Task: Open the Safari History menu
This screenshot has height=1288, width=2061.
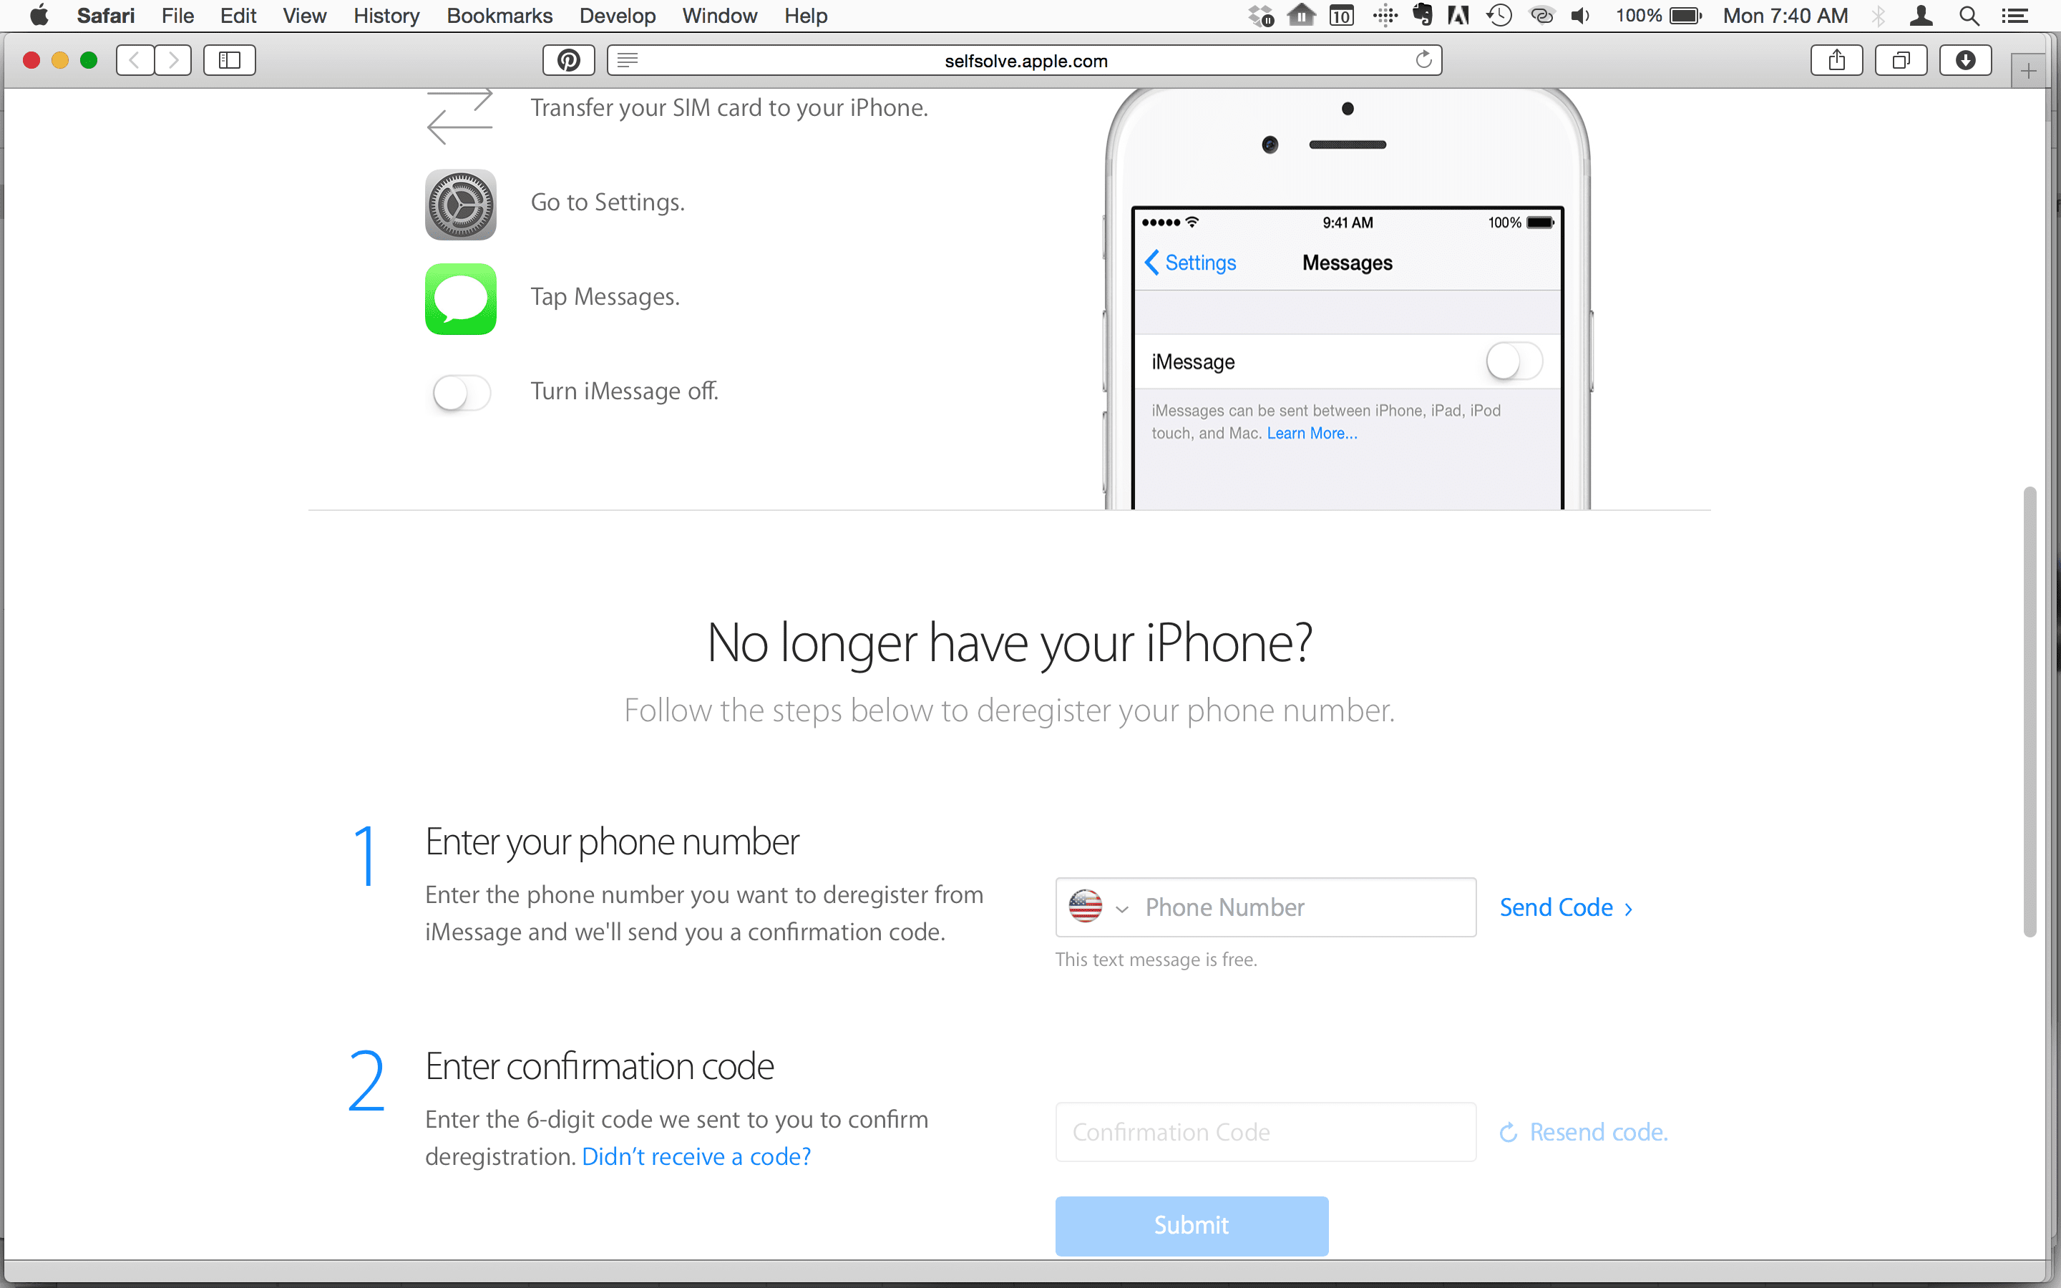Action: pos(386,16)
